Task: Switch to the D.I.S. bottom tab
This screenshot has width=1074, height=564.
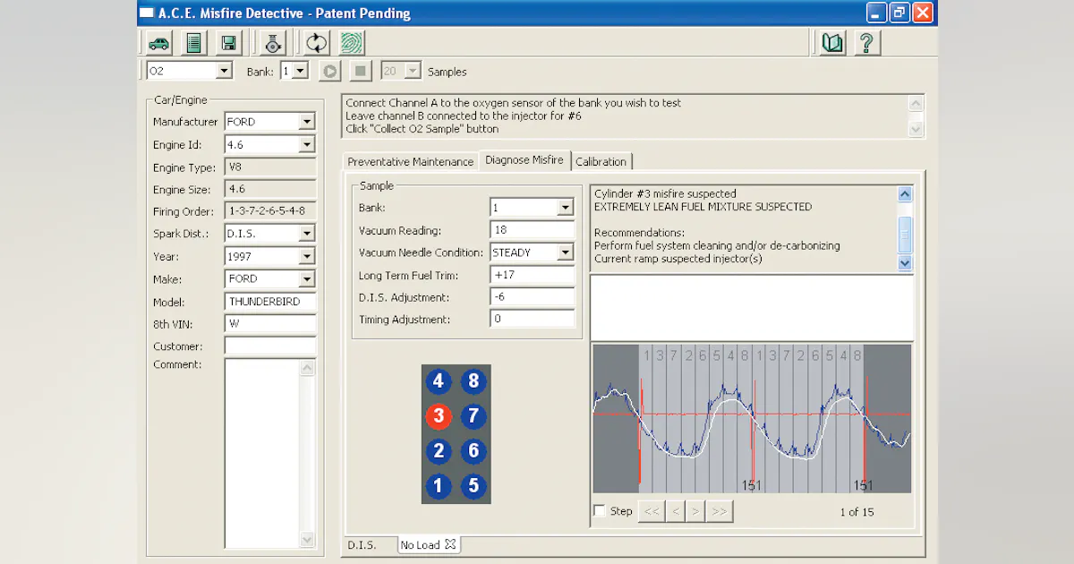Action: pos(362,544)
